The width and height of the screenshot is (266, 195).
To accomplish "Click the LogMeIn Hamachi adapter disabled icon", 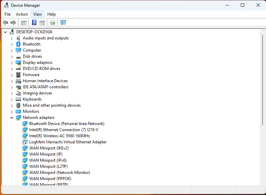I will tap(25, 142).
